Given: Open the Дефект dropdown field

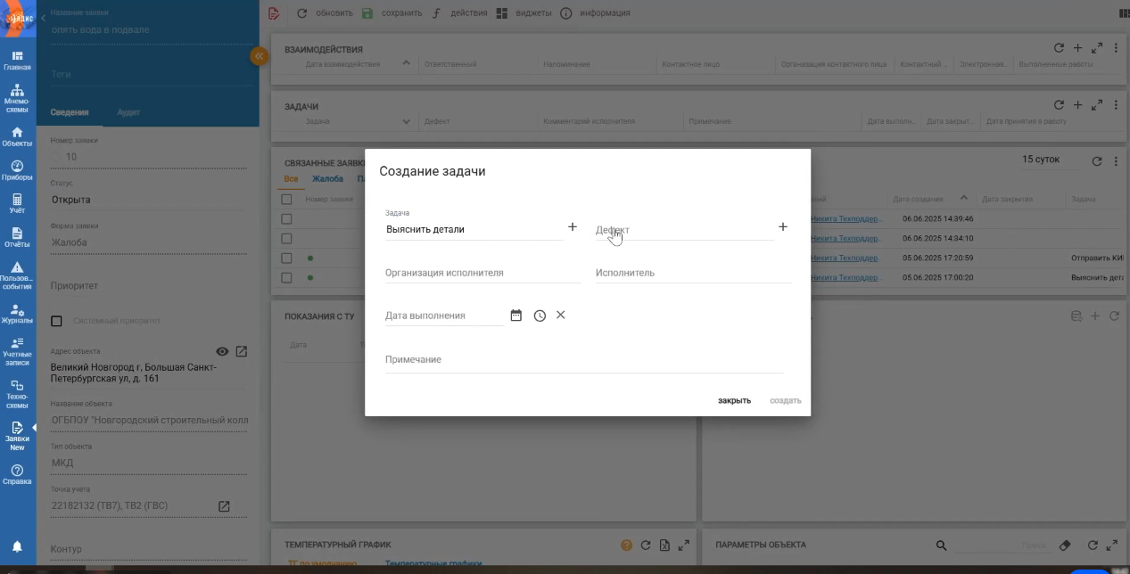Looking at the screenshot, I should tap(683, 230).
